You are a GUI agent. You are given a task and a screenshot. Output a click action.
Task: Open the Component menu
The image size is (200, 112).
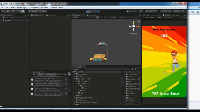tap(34, 7)
